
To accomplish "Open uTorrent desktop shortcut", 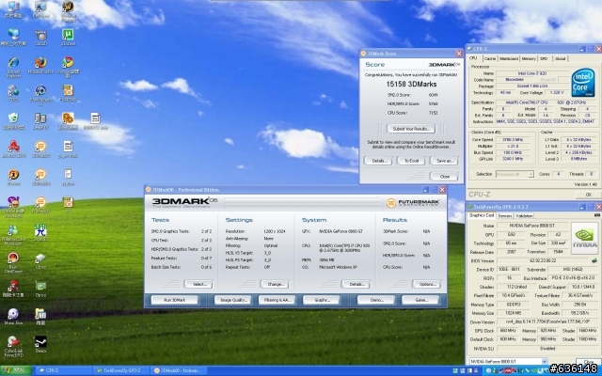I will click(68, 38).
